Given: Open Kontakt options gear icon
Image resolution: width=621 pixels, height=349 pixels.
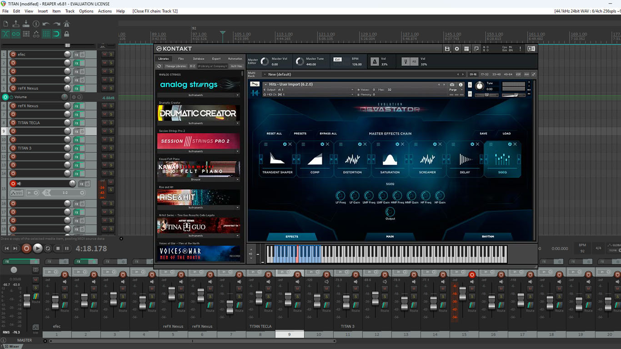Looking at the screenshot, I should coord(457,49).
